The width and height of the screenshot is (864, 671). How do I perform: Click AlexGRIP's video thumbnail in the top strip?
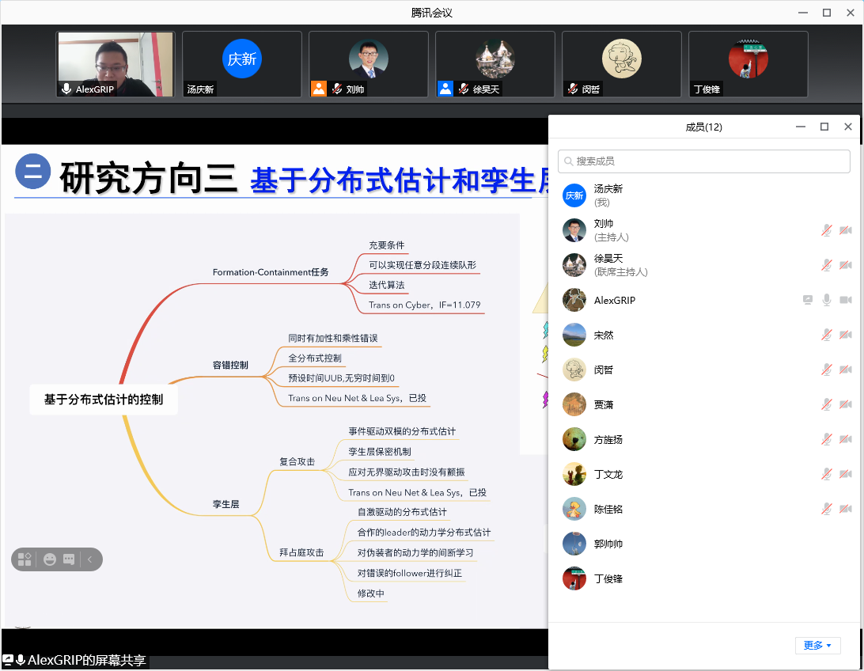tap(116, 64)
